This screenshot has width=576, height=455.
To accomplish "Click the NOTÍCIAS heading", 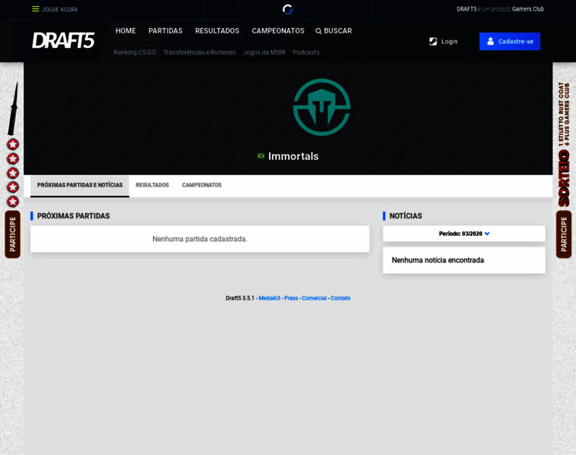I will click(x=405, y=216).
